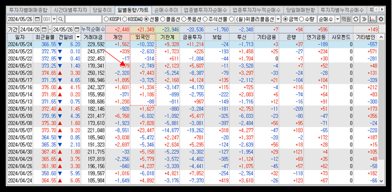The width and height of the screenshot is (392, 192).
Task: Switch to the 투자자별매매종합 tab
Action: 28,10
